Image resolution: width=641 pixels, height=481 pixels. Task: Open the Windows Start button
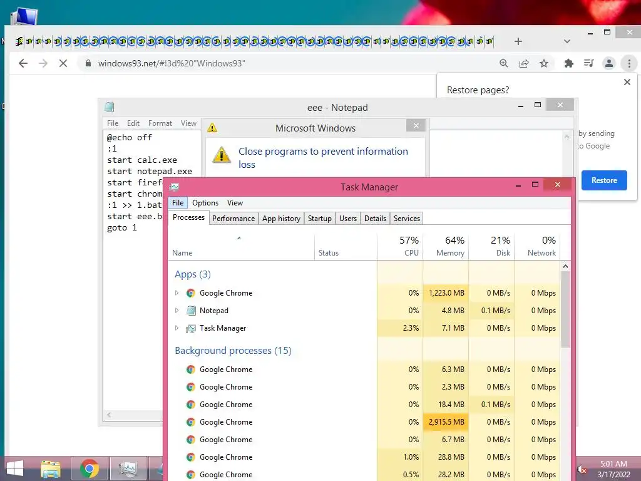(15, 468)
